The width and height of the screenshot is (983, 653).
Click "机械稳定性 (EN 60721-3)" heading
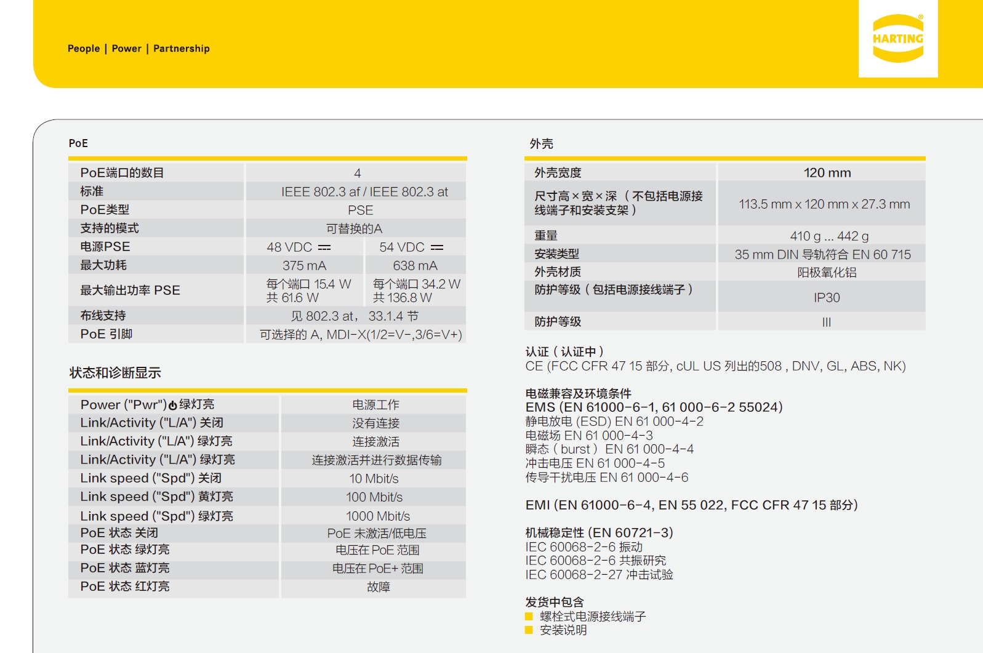[x=600, y=533]
